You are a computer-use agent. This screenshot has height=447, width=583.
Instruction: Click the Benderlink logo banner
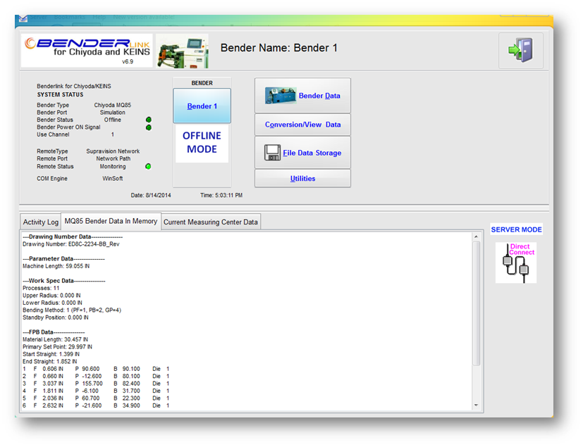click(x=87, y=50)
